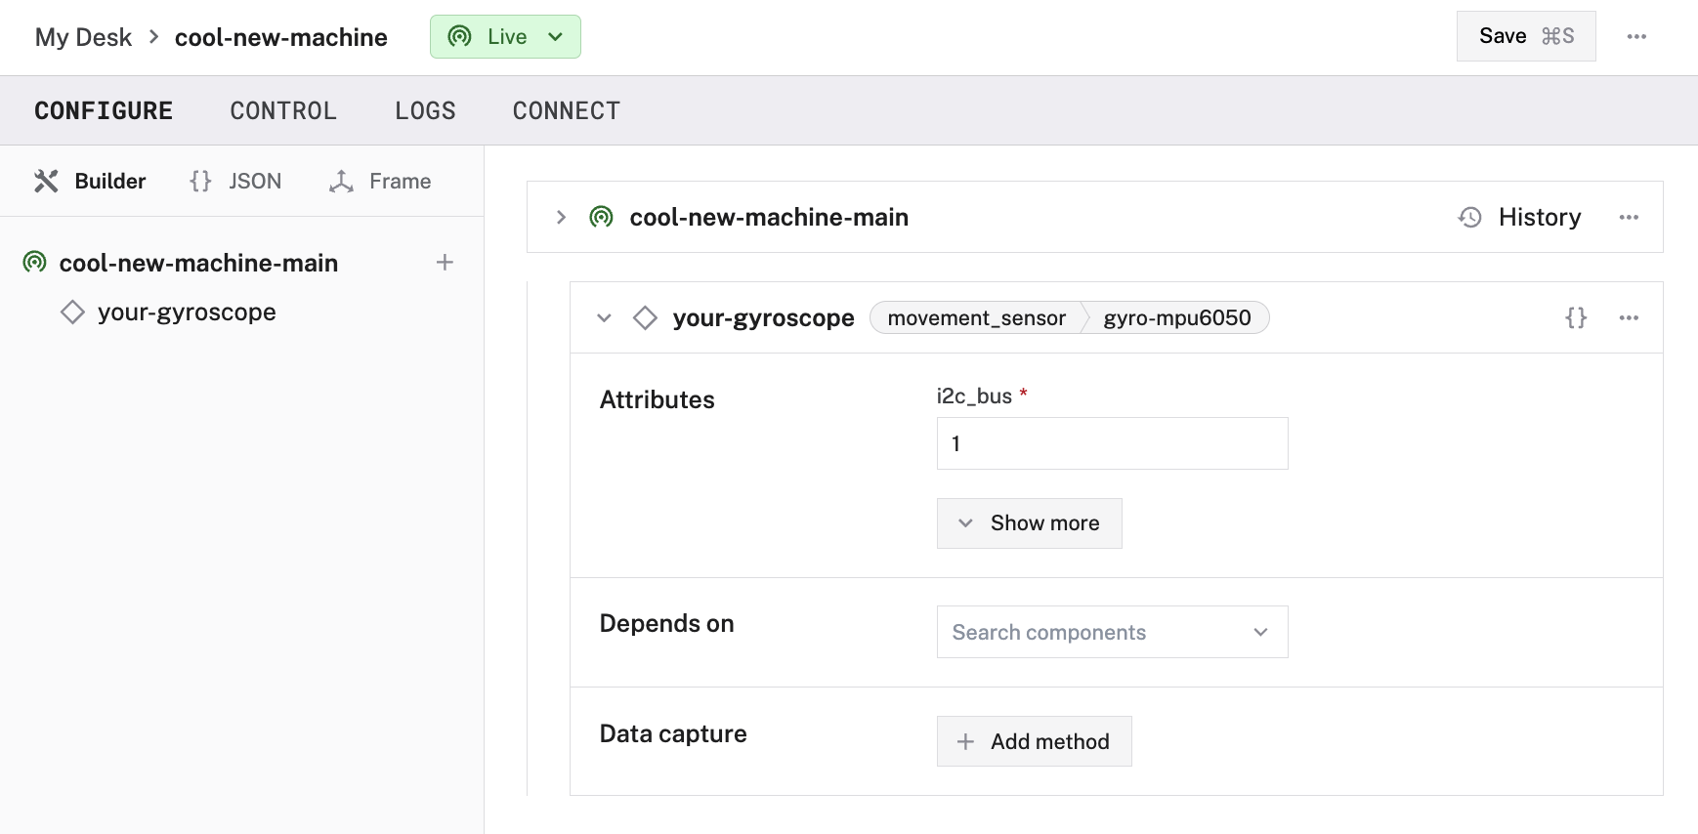Switch to the CONTROL tab
This screenshot has height=834, width=1698.
(283, 111)
